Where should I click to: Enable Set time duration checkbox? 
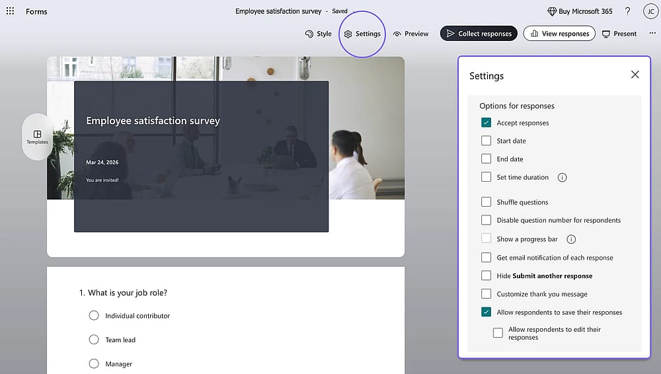tap(486, 176)
